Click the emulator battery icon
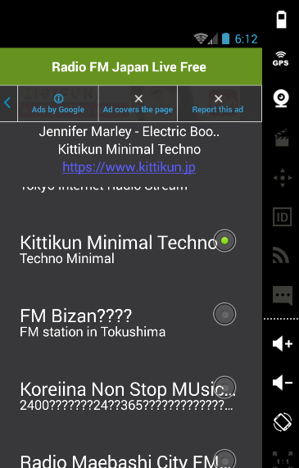The image size is (299, 468). [x=282, y=20]
